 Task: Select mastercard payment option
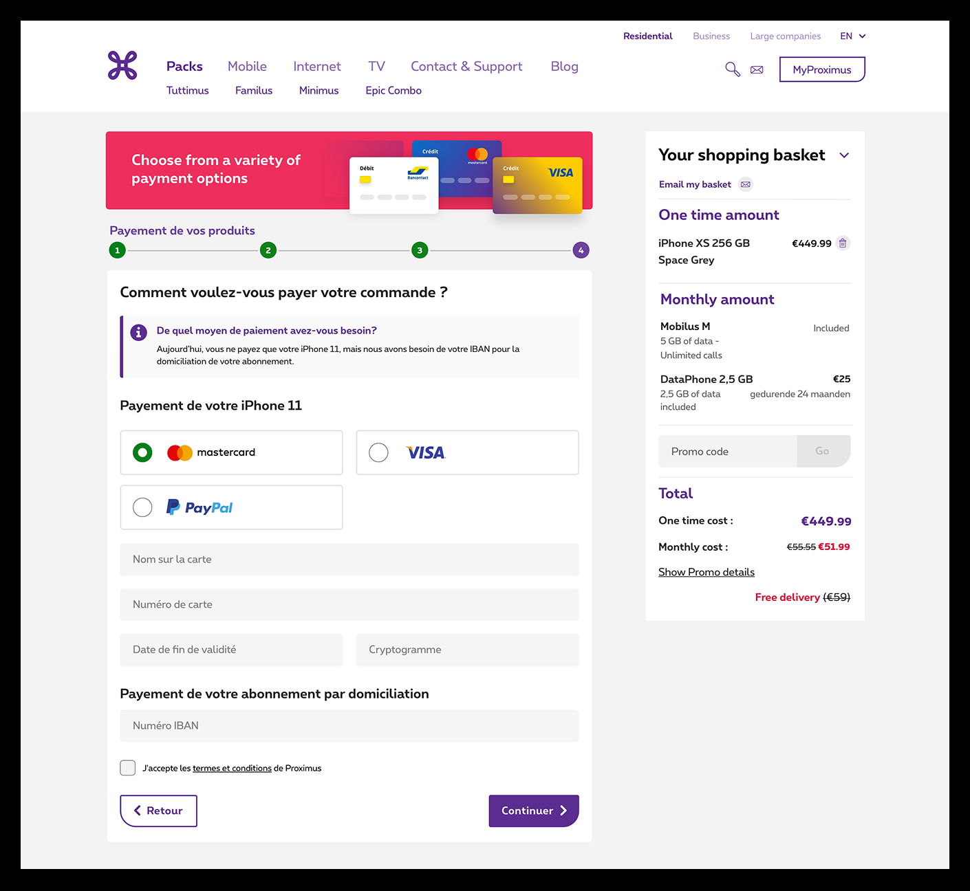click(231, 452)
